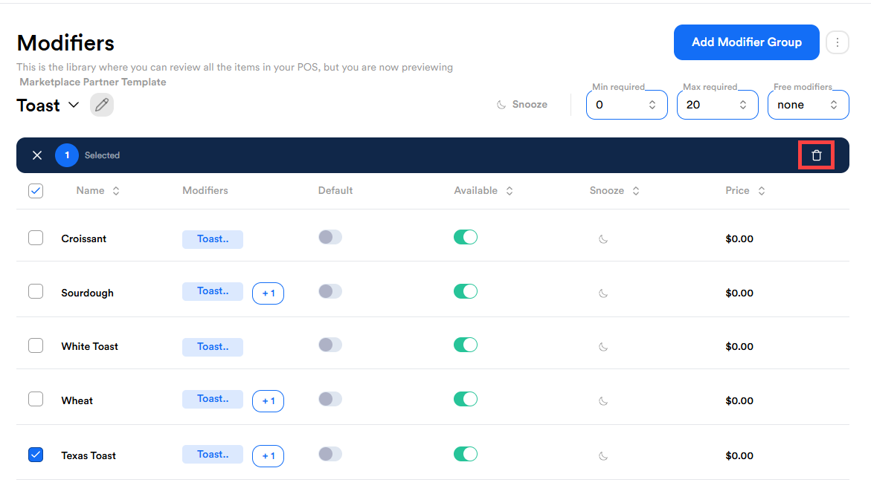This screenshot has width=871, height=497.
Task: Click the snooze moon icon for Sourdough
Action: click(x=604, y=293)
